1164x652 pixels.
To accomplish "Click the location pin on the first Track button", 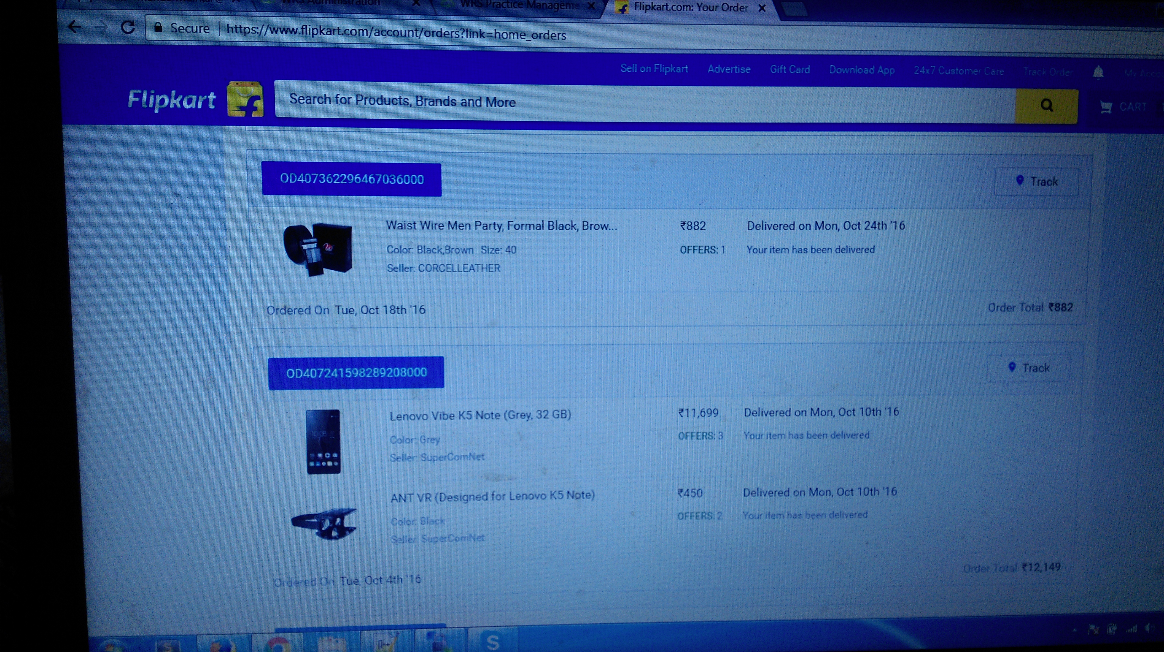I will [1020, 180].
